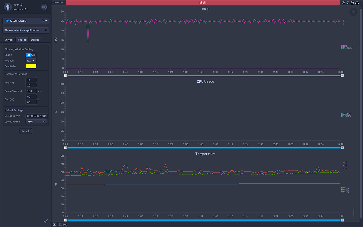
Task: Toggle the GTemp legend series
Action: (345, 190)
